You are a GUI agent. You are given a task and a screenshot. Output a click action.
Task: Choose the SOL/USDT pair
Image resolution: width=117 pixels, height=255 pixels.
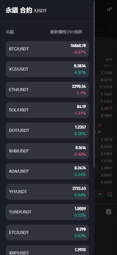click(x=47, y=110)
